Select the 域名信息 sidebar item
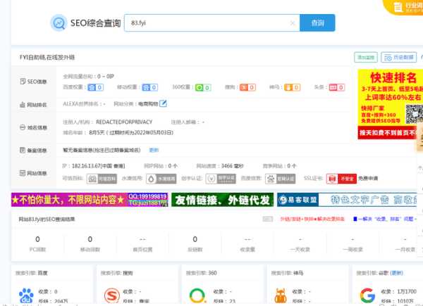This screenshot has height=306, width=423. click(x=33, y=127)
